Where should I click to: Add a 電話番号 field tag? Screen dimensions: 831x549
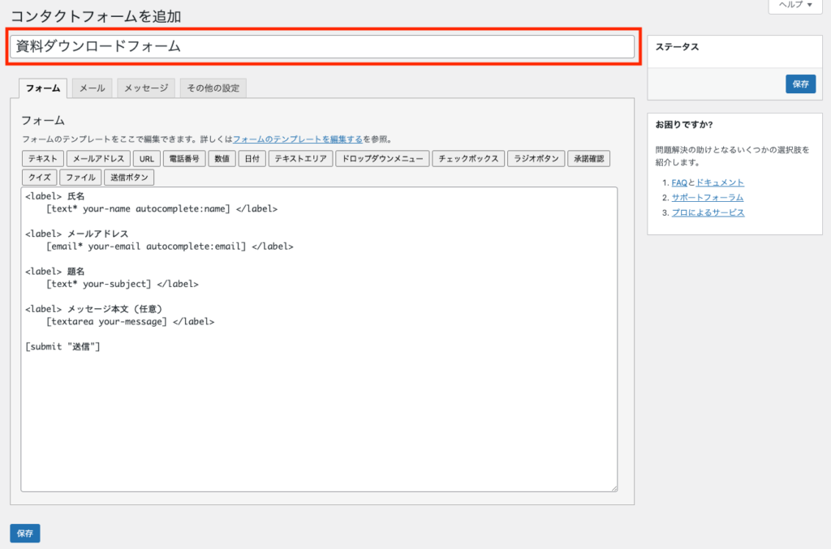pyautogui.click(x=184, y=159)
